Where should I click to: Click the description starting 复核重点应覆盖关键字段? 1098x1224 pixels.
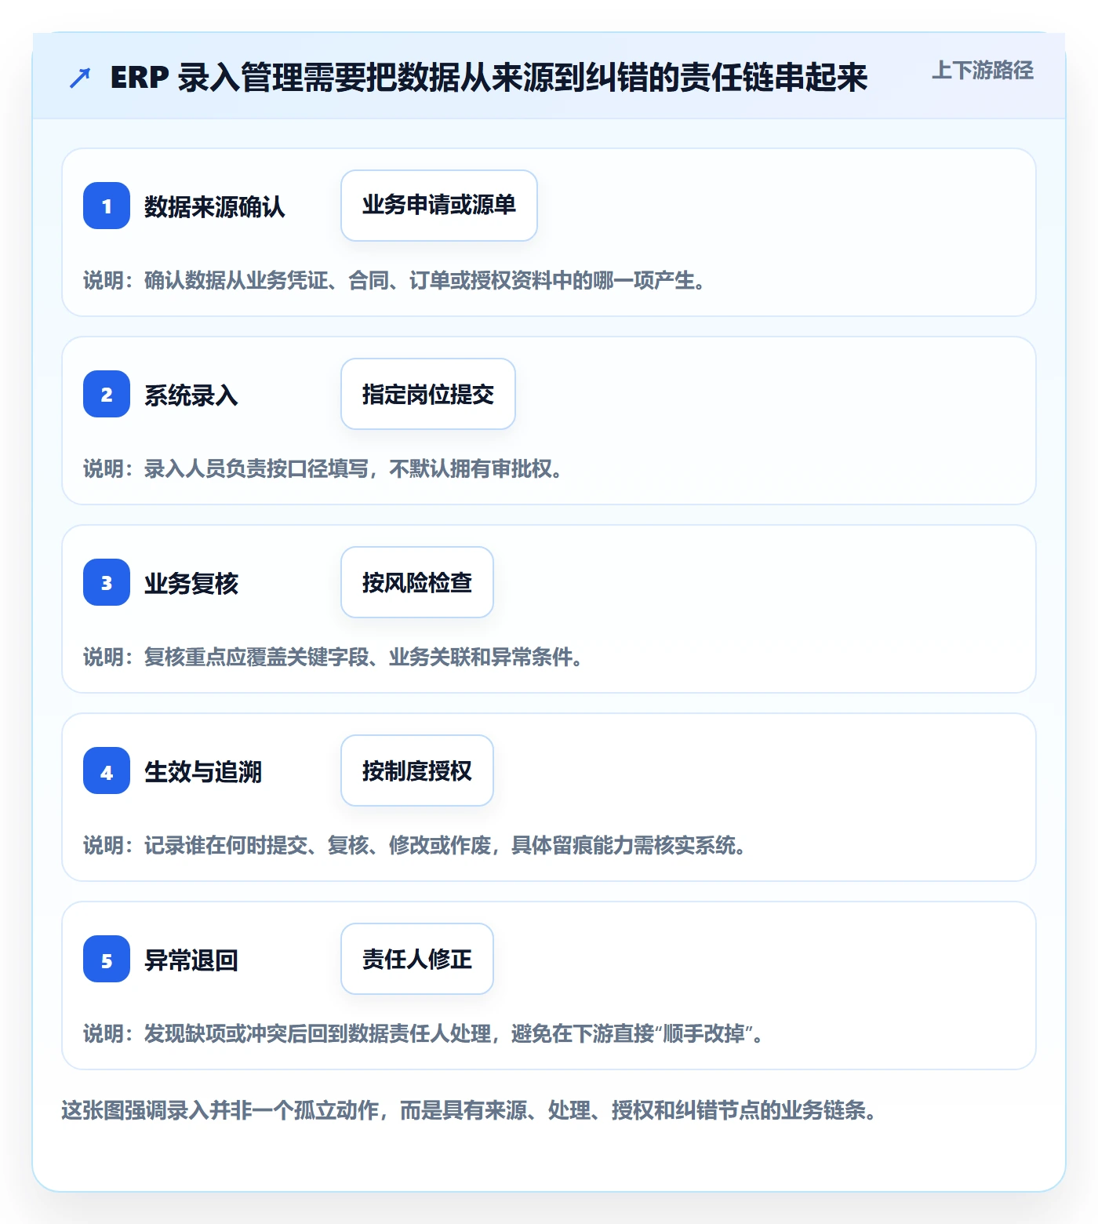tap(334, 657)
